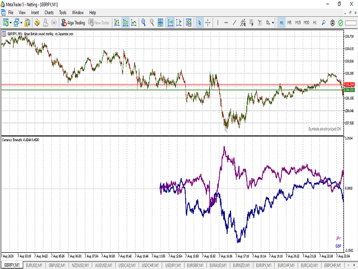Enable the M15 timeframe

coord(299,23)
